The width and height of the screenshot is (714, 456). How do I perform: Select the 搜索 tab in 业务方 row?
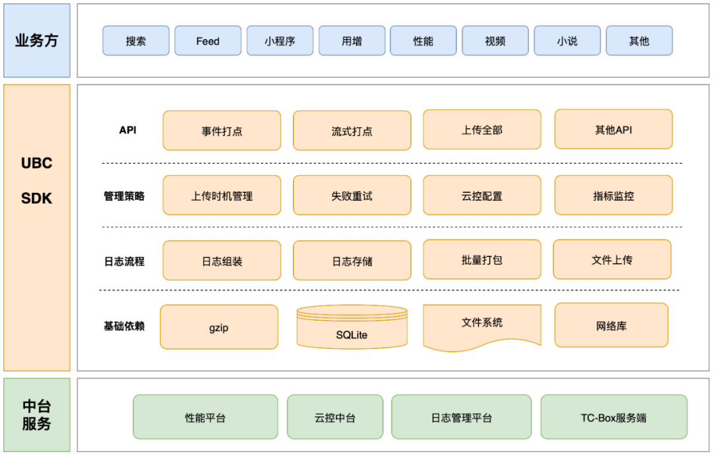pos(136,40)
